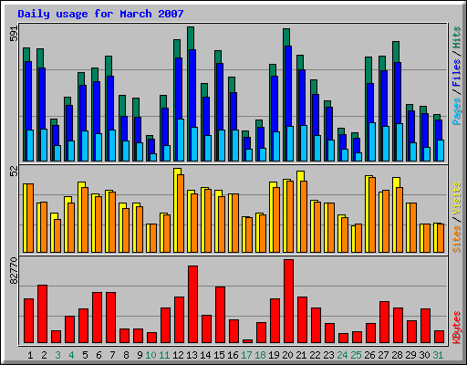Image resolution: width=467 pixels, height=365 pixels.
Task: Click the 'Files' legend label
Action: (457, 73)
